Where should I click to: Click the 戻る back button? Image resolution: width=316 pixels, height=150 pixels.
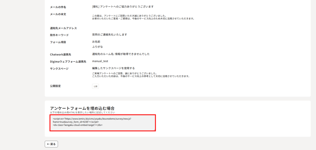(51, 144)
